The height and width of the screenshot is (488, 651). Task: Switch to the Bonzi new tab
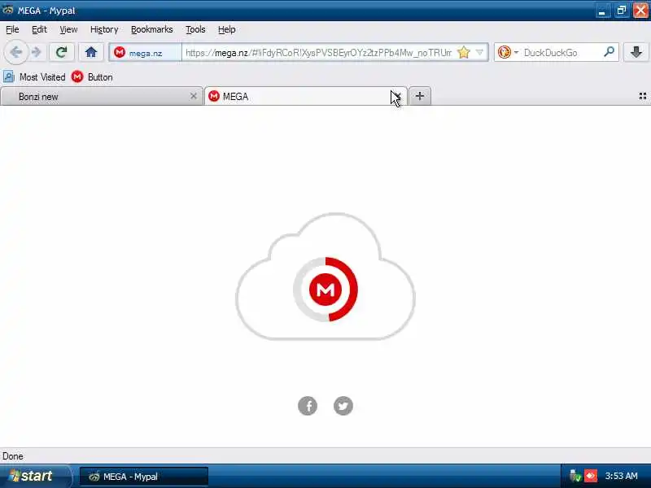tap(101, 96)
